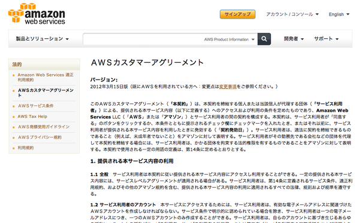359x223 pixels.
Task: Click the 1.1 全般 clause label
Action: pyautogui.click(x=99, y=175)
